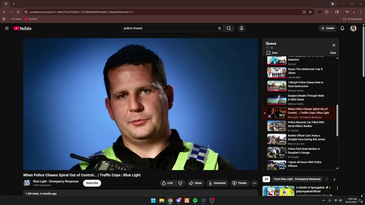Open the YouTube hamburger guide menu
Image resolution: width=365 pixels, height=205 pixels.
[7, 28]
